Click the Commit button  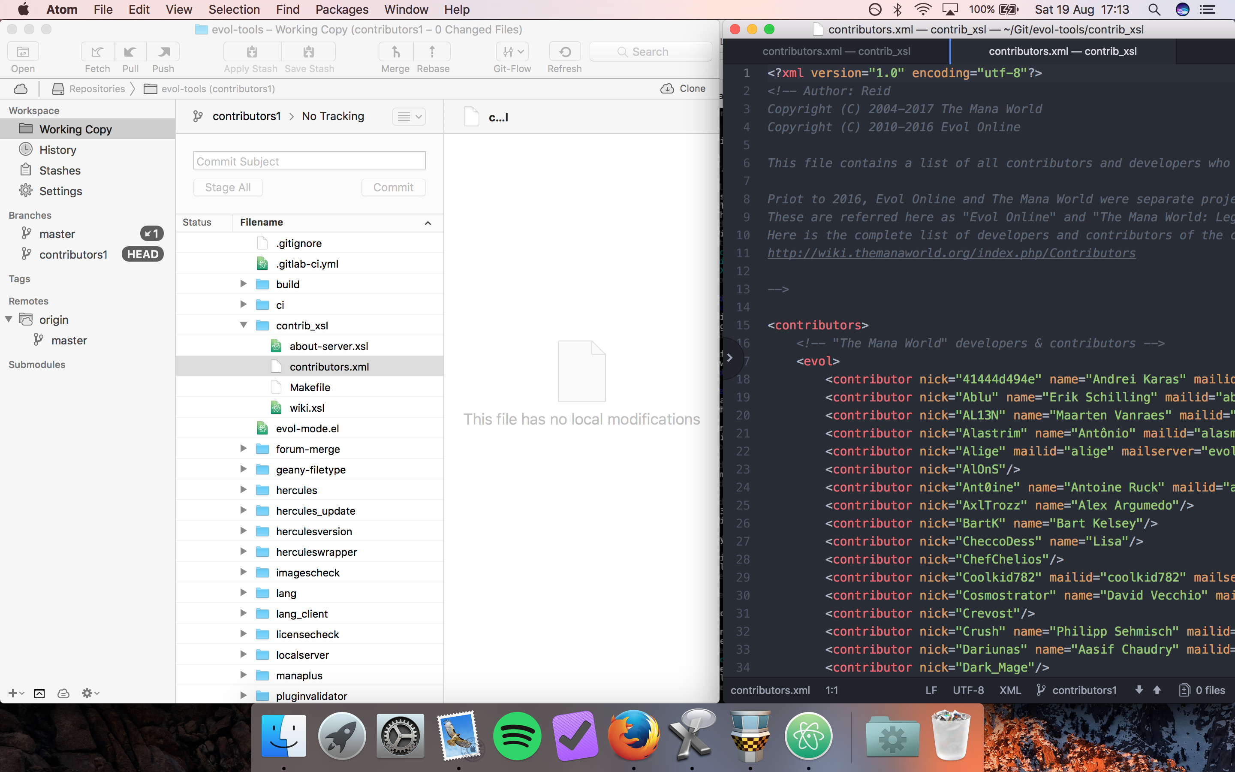[393, 187]
